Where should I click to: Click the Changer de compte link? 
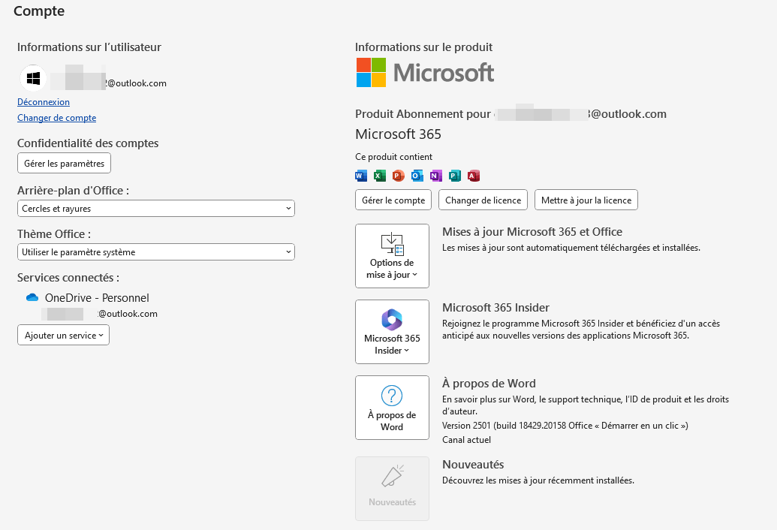pos(57,118)
